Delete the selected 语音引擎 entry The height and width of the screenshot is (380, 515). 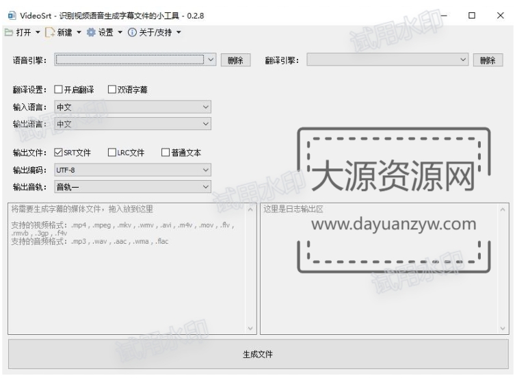235,60
